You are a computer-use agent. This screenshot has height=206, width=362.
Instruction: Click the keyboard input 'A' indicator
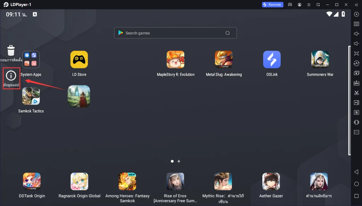[x=35, y=14]
